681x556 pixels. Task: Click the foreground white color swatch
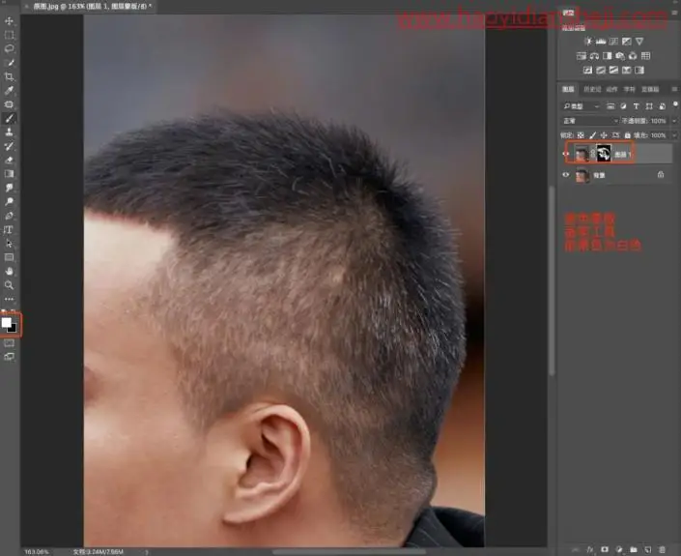click(x=6, y=322)
